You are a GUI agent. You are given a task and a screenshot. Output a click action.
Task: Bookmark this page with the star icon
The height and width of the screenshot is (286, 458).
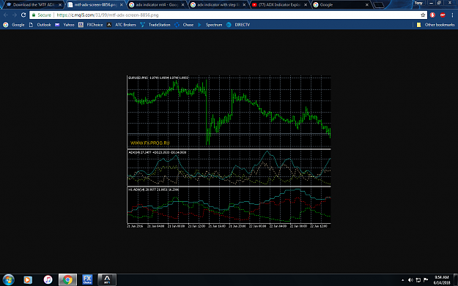pyautogui.click(x=423, y=15)
